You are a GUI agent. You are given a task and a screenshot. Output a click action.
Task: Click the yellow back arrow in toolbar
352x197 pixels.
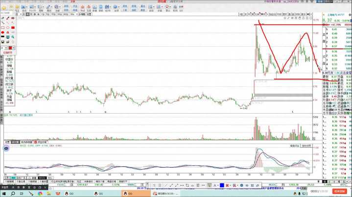(x=4, y=7)
